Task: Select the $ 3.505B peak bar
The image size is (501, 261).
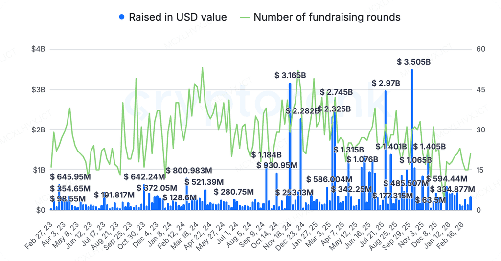Action: (412, 139)
